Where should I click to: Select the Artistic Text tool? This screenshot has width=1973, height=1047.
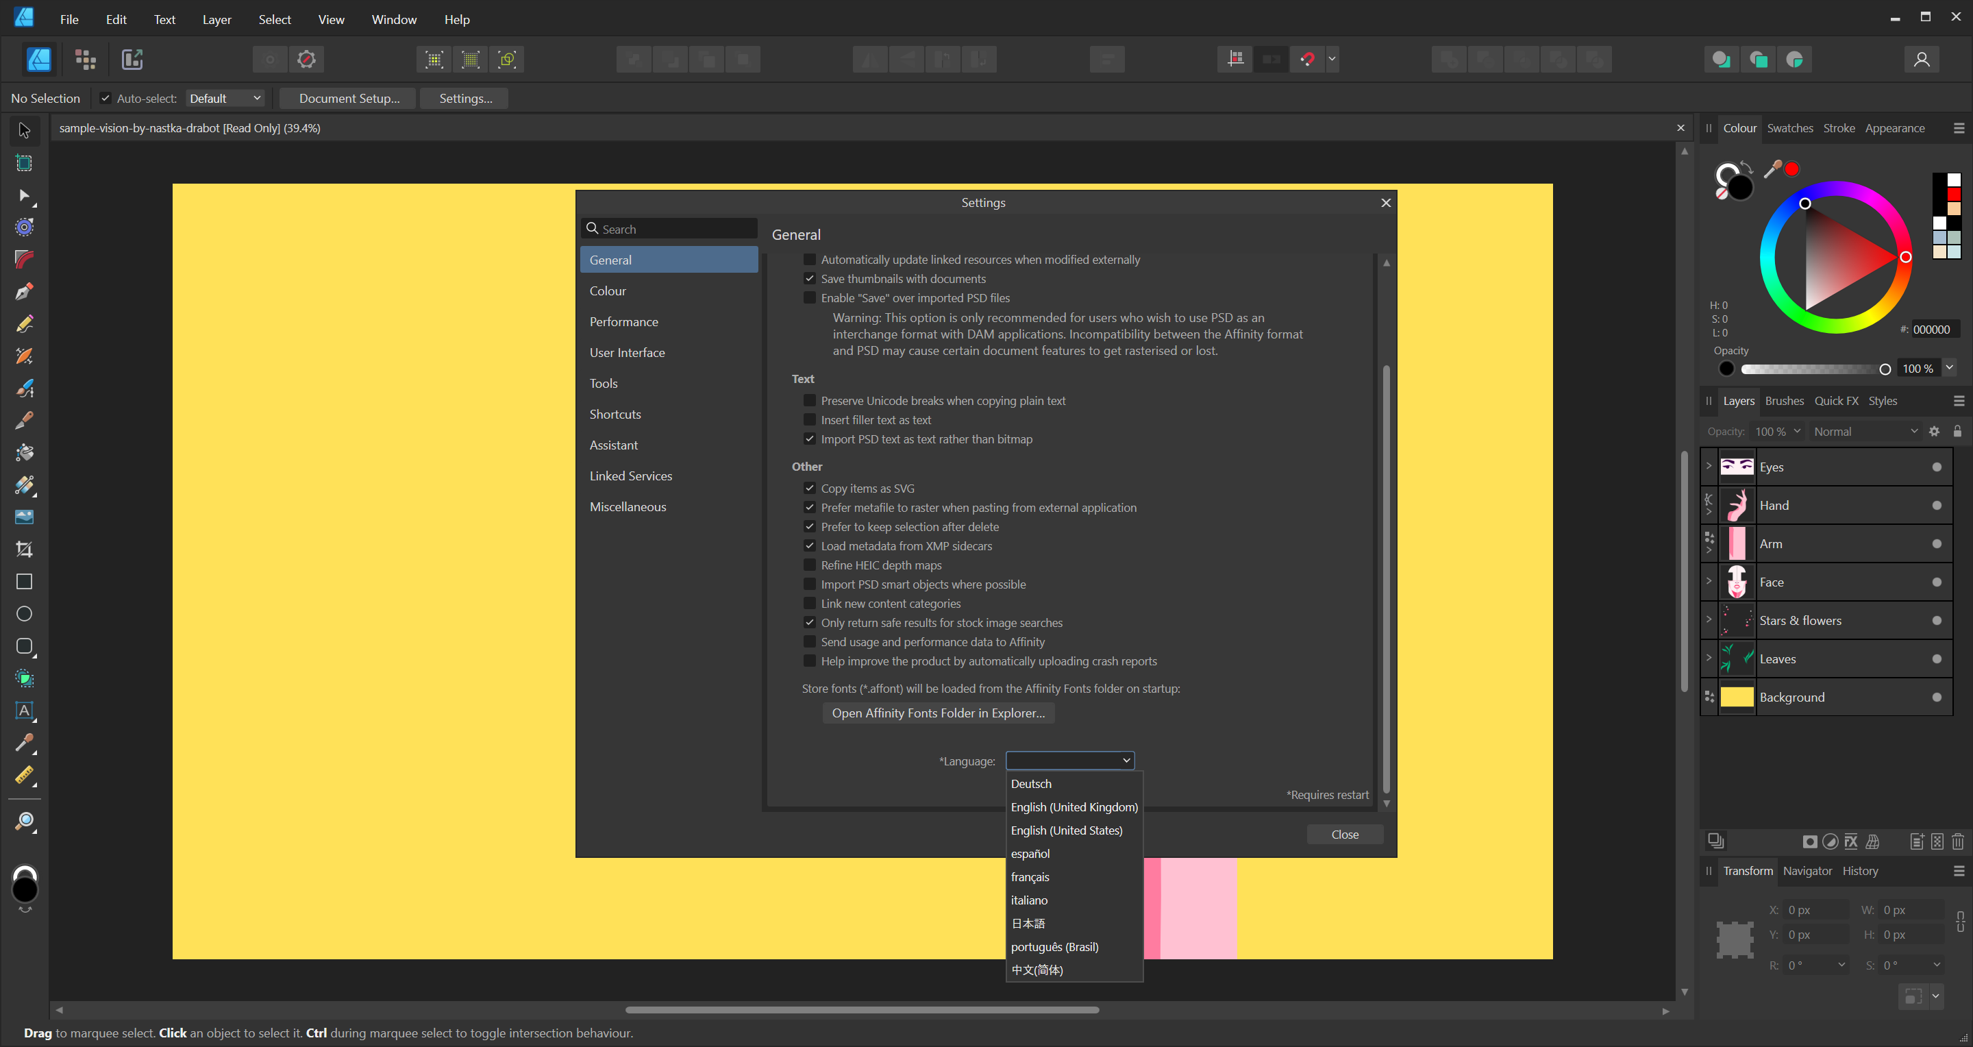[x=25, y=711]
